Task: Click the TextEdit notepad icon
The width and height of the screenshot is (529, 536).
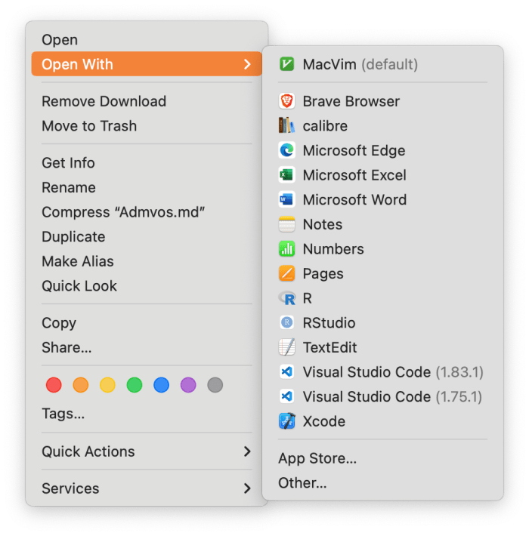Action: click(286, 347)
